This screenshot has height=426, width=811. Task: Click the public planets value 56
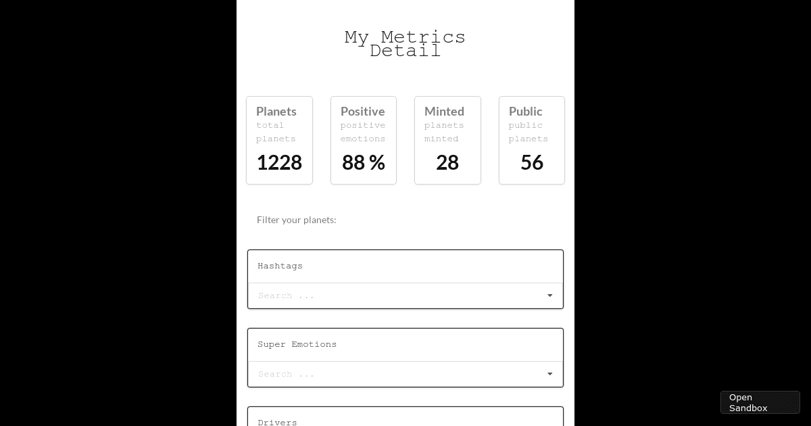532,162
